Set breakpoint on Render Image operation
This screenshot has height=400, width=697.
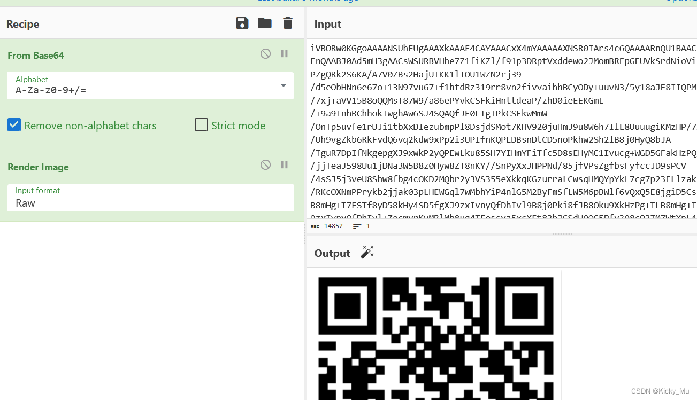(x=285, y=164)
